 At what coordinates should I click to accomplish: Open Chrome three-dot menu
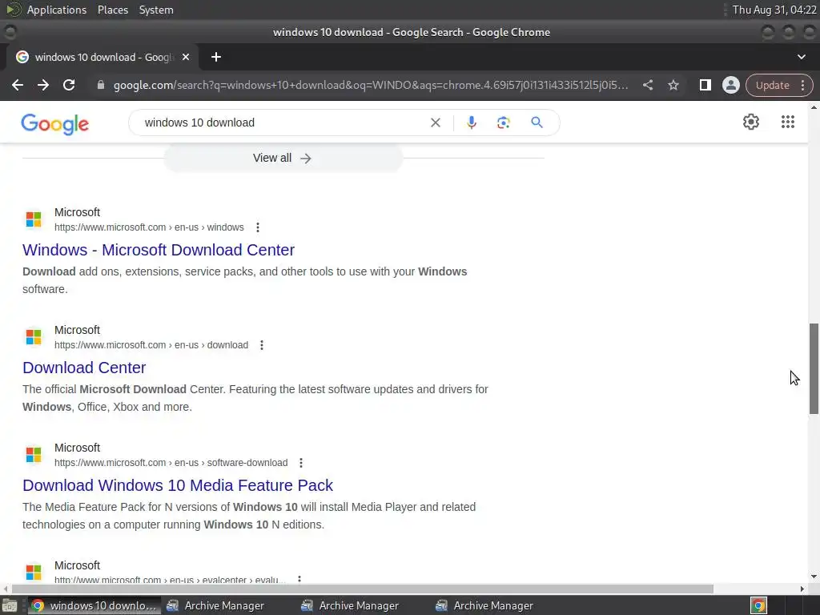pyautogui.click(x=802, y=85)
